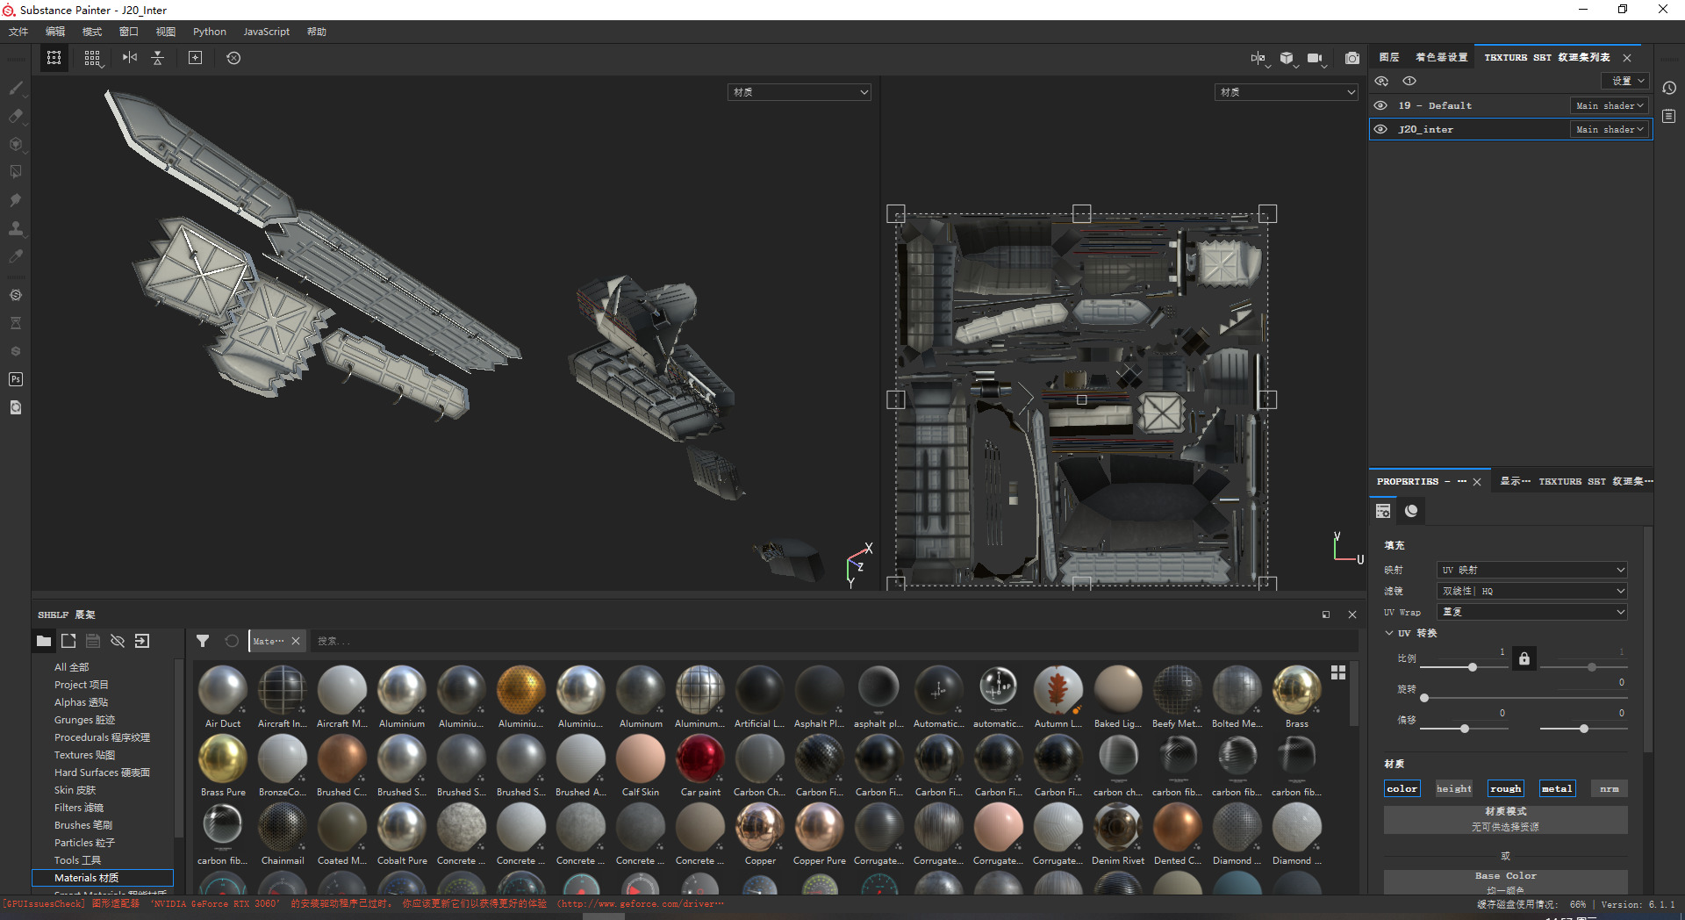This screenshot has width=1685, height=920.
Task: Toggle the height channel button
Action: pos(1453,788)
